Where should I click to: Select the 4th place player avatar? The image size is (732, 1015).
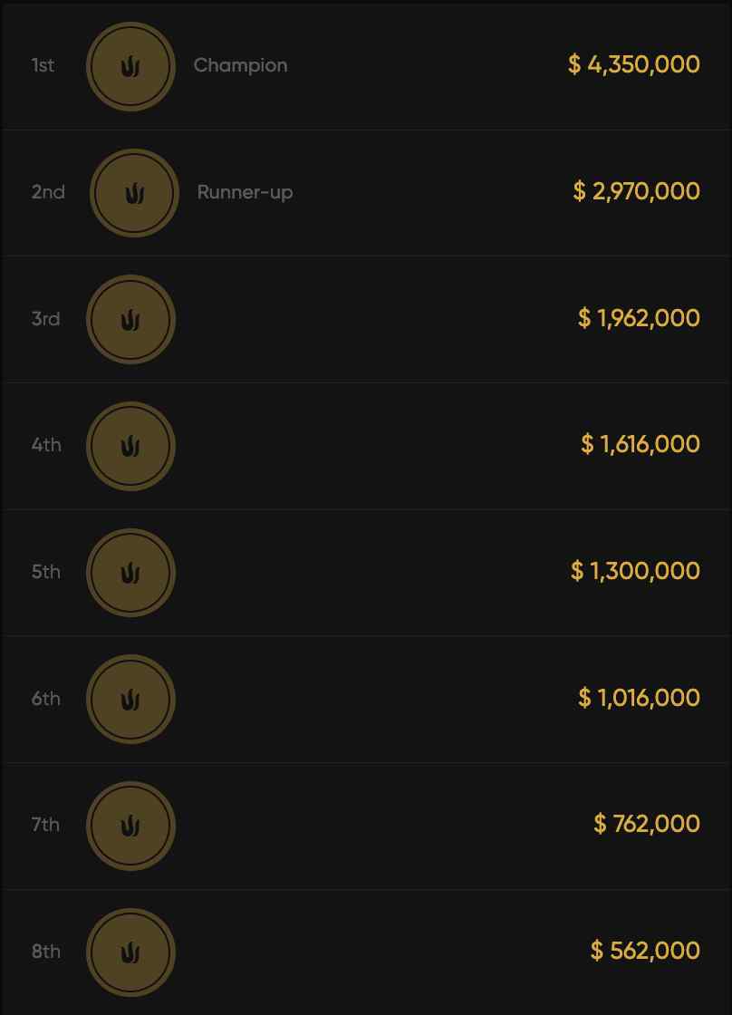click(130, 446)
